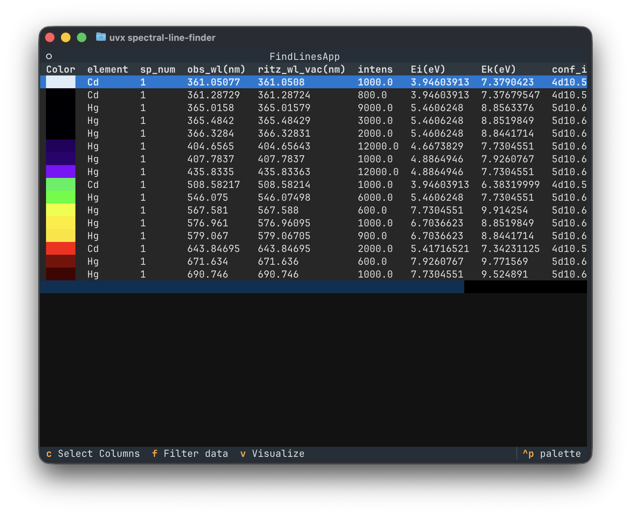This screenshot has height=515, width=631.
Task: Select the obs_wl cell 366.3284
Action: [210, 133]
